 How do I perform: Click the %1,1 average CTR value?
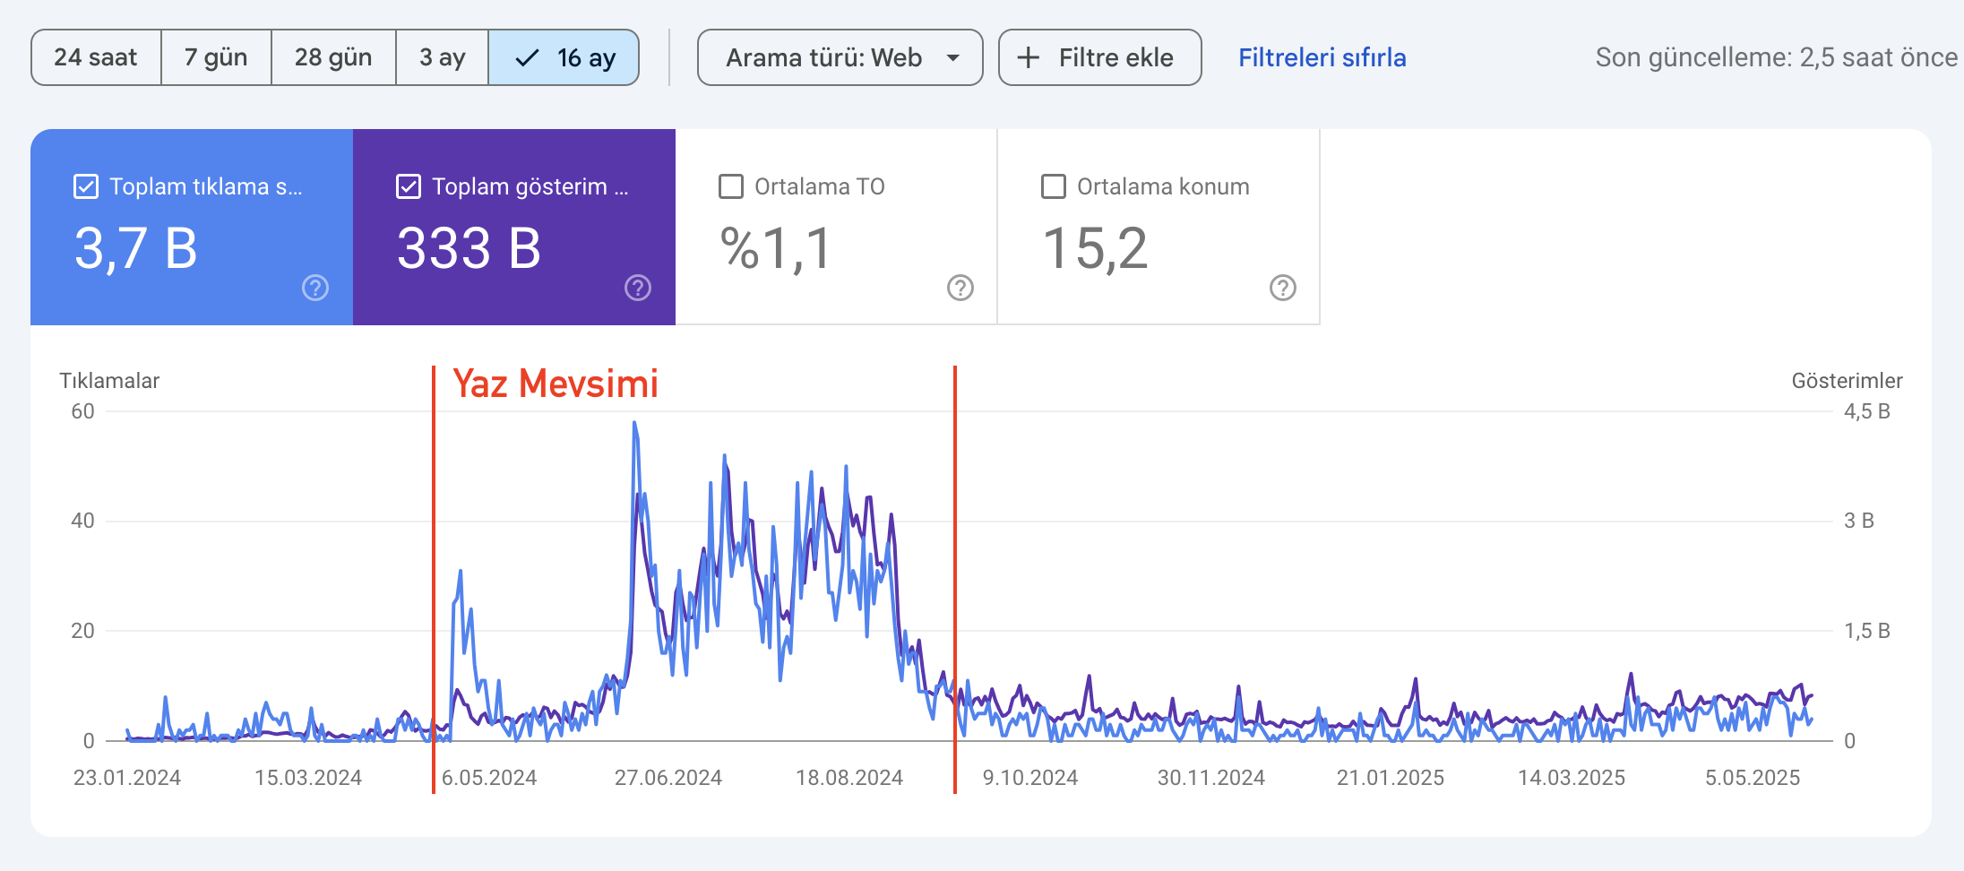(776, 248)
